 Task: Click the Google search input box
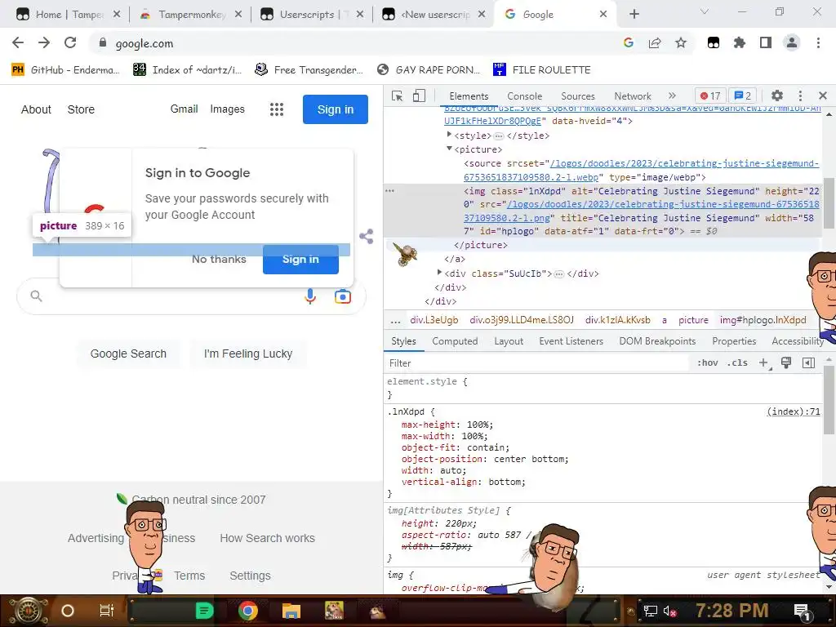[191, 296]
